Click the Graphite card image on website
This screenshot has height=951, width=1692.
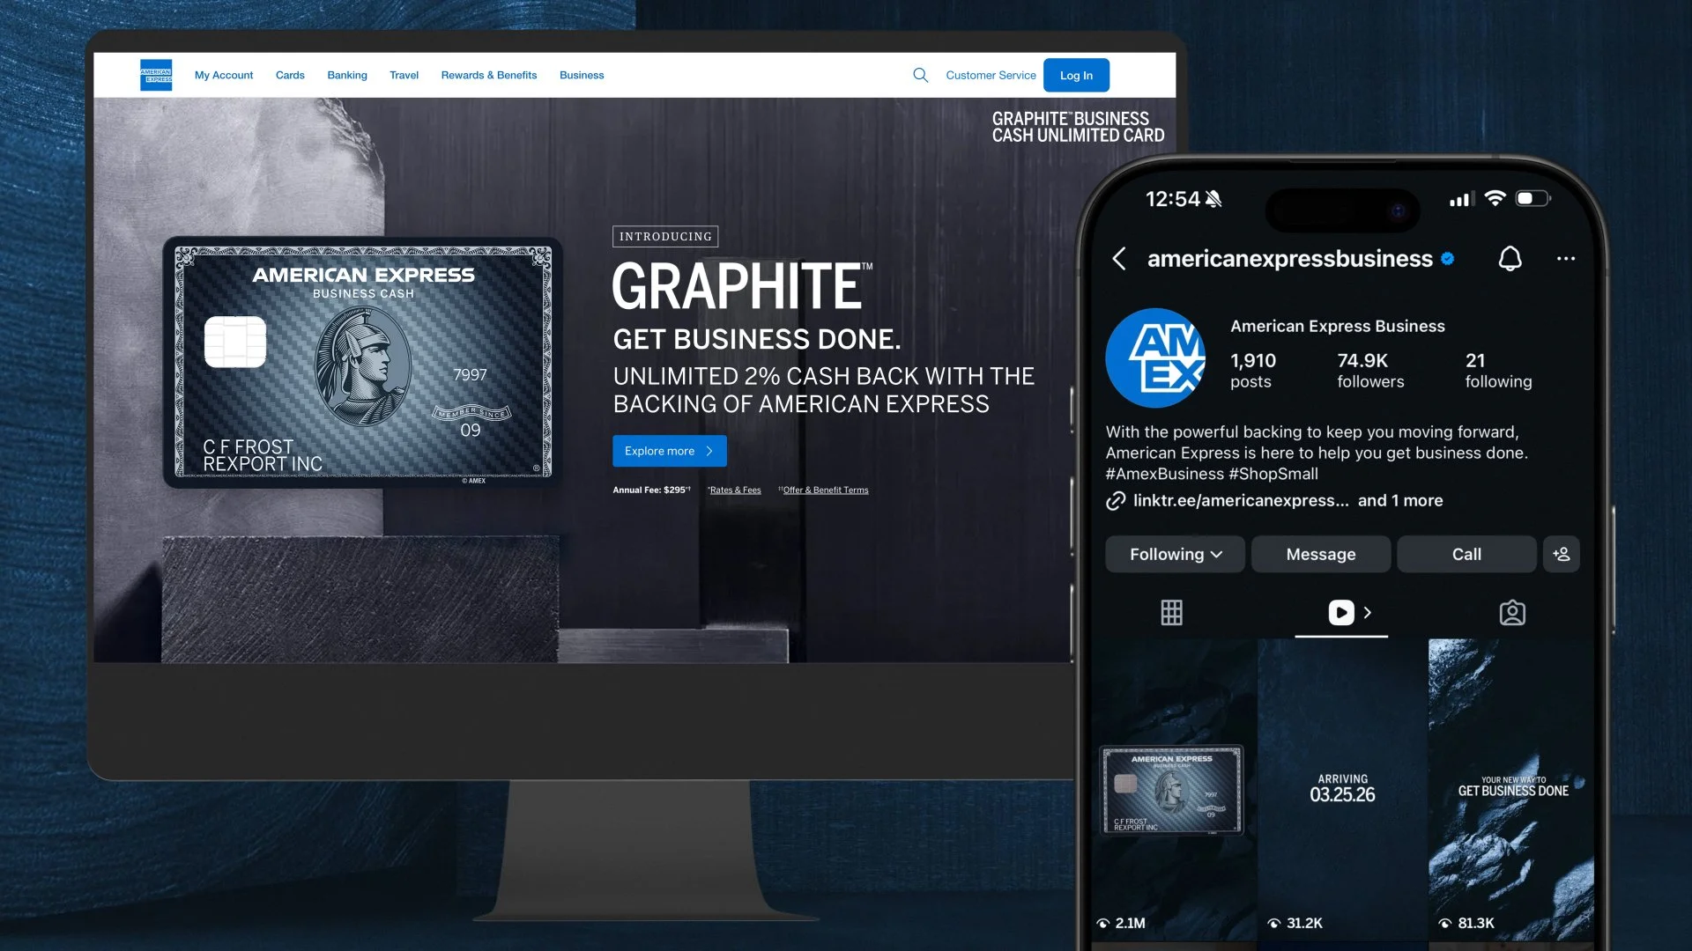(x=363, y=362)
